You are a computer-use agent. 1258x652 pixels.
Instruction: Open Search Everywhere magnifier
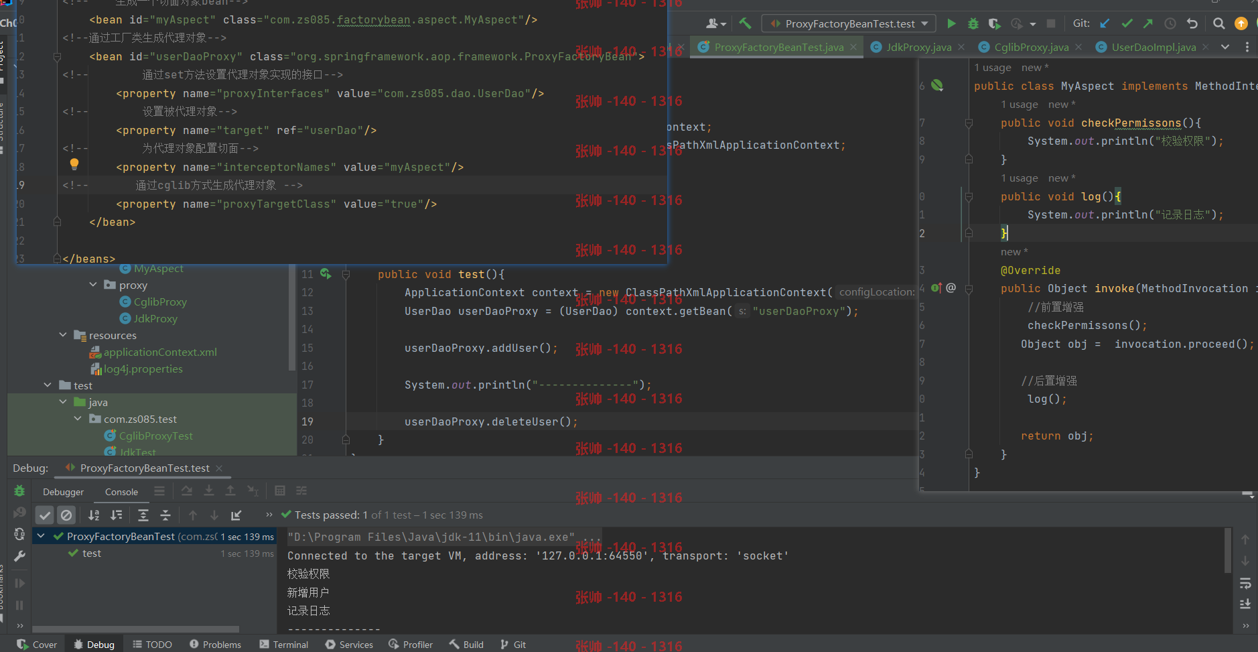(x=1219, y=23)
